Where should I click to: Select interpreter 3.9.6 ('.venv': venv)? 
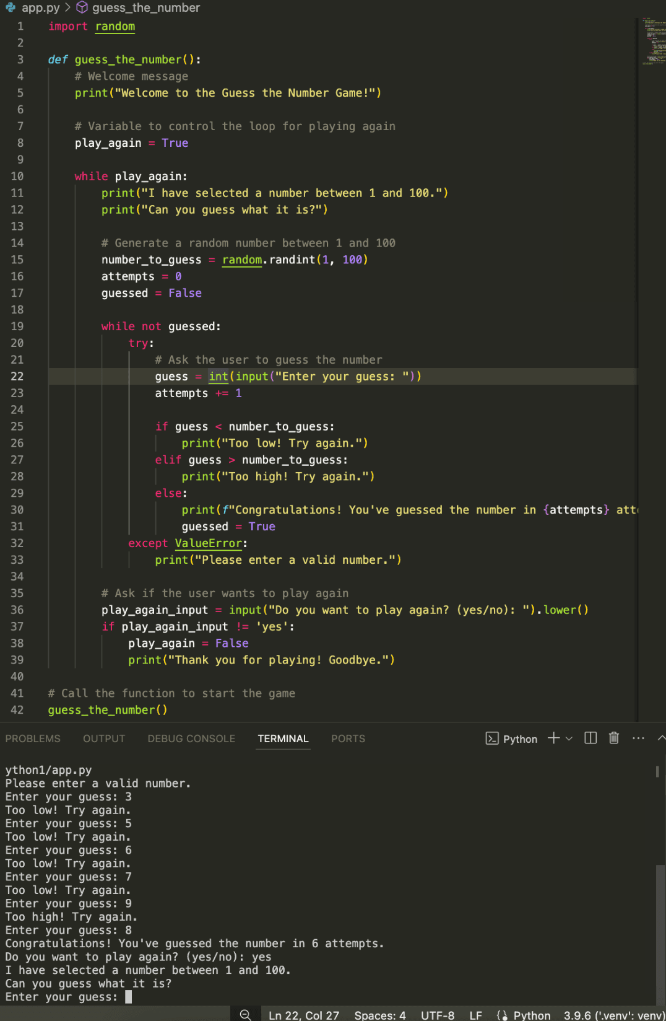[x=613, y=1015]
